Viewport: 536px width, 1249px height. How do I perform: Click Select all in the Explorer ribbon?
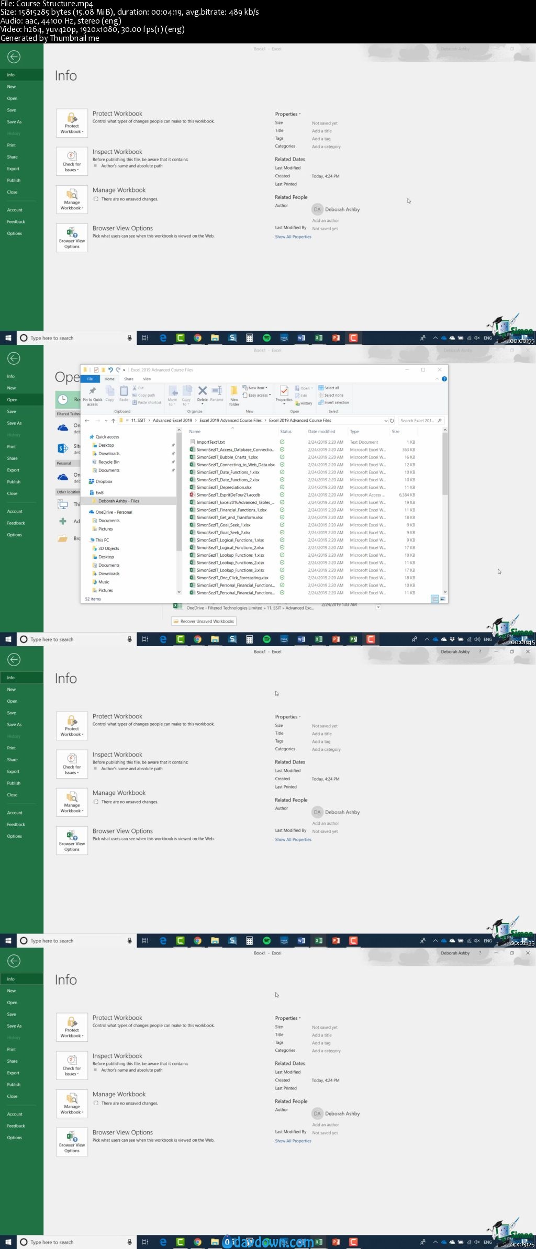pyautogui.click(x=329, y=388)
